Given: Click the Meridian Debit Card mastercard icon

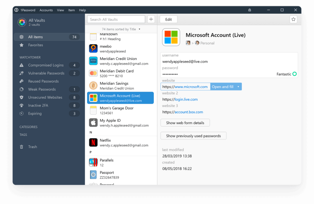Looking at the screenshot, I should 93,73.
